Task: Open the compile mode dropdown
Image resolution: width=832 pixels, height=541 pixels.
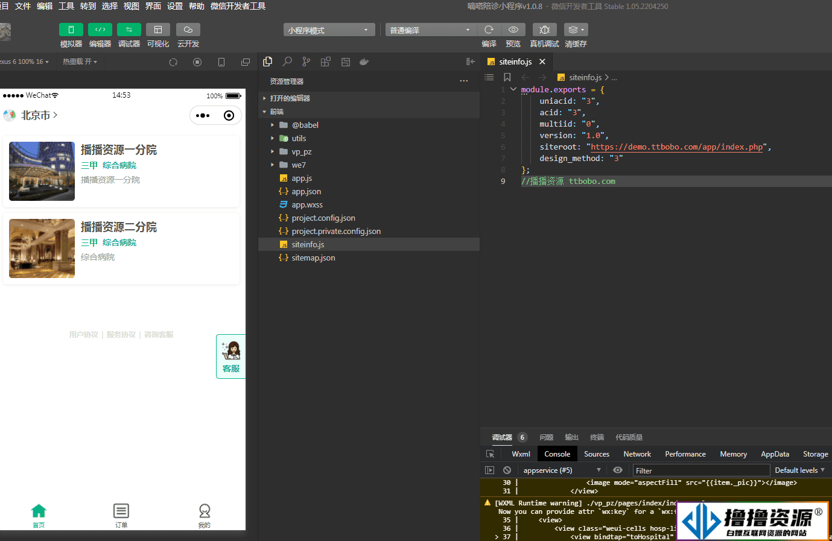Action: pos(431,30)
